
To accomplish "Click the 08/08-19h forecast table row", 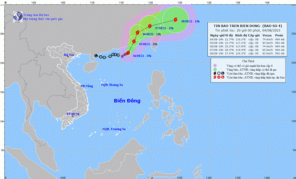I will click(x=247, y=53).
